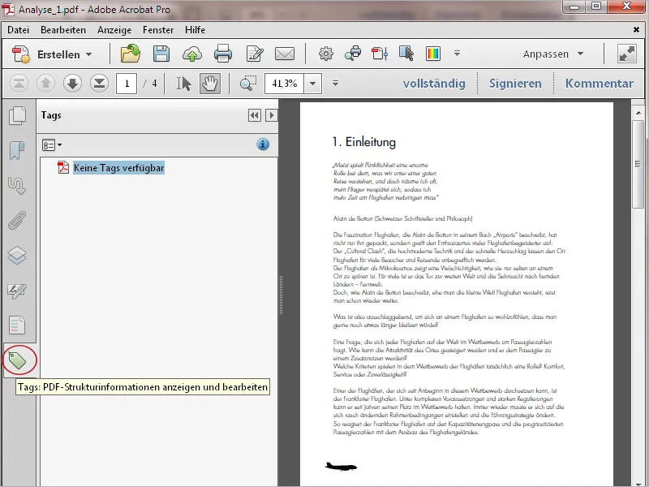Image resolution: width=649 pixels, height=487 pixels.
Task: Open the layers panel icon
Action: (x=17, y=255)
